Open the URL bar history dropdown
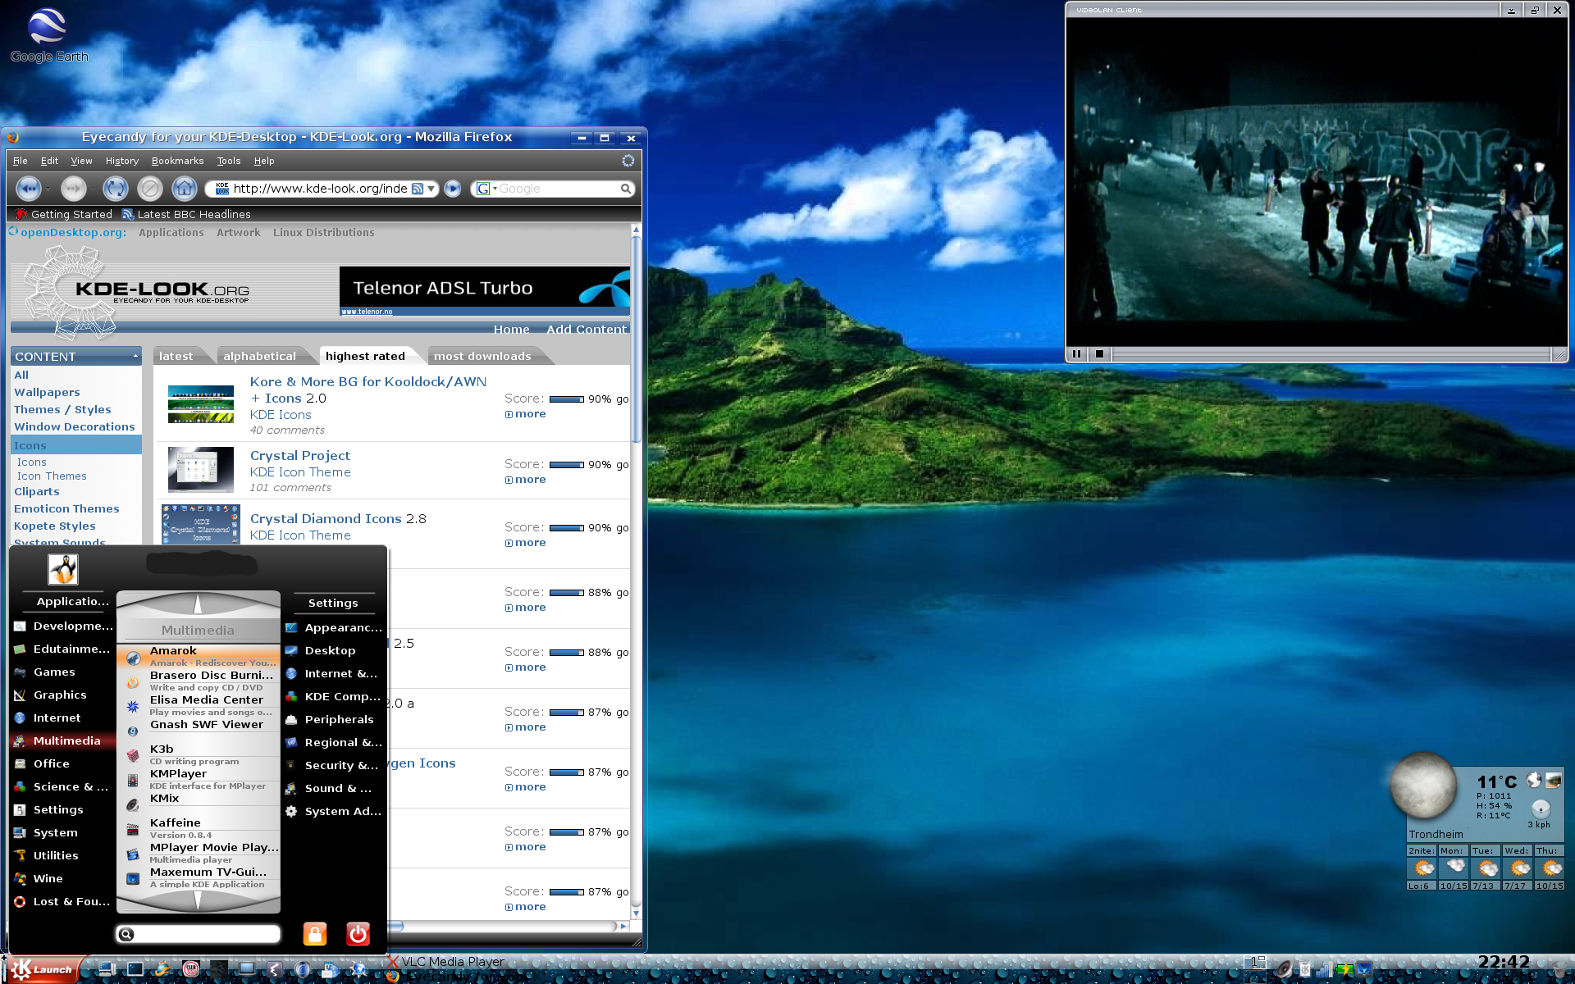This screenshot has width=1575, height=984. [431, 189]
